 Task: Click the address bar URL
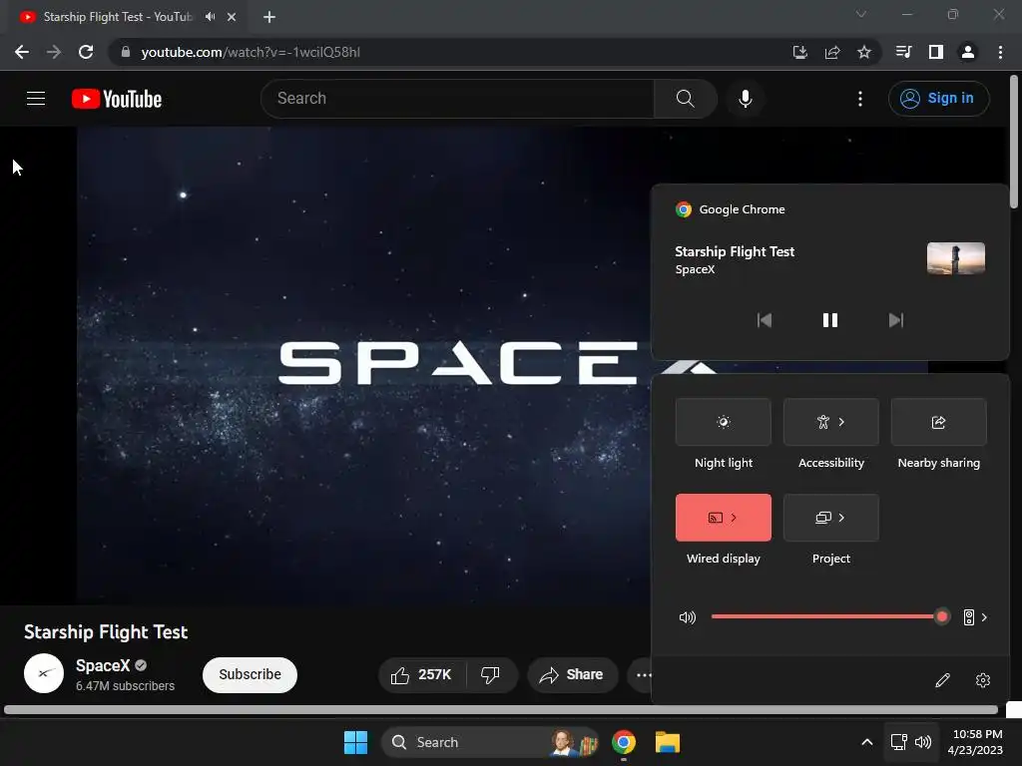tap(251, 52)
